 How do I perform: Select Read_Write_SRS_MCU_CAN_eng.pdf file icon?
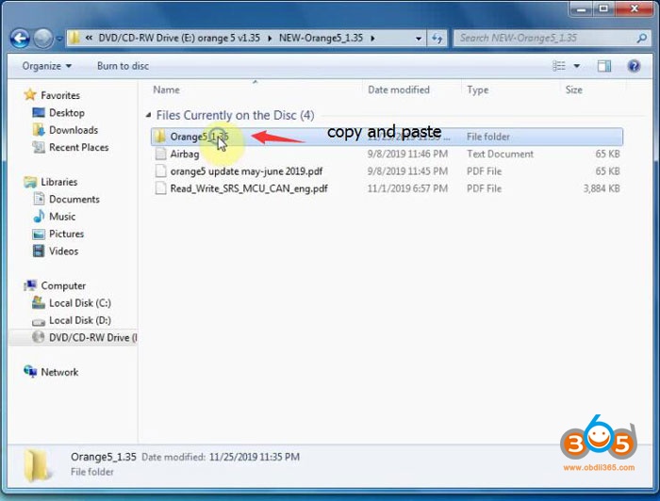point(160,188)
